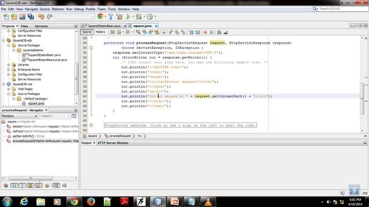Click the New Project toolbar icon
Viewport: 369px width, 207px height.
(14, 17)
